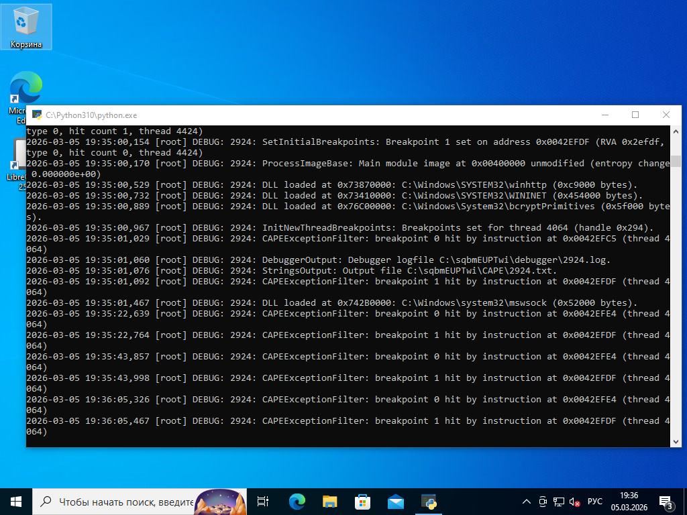Image resolution: width=687 pixels, height=515 pixels.
Task: Select the running Python taskbar button
Action: [x=429, y=501]
